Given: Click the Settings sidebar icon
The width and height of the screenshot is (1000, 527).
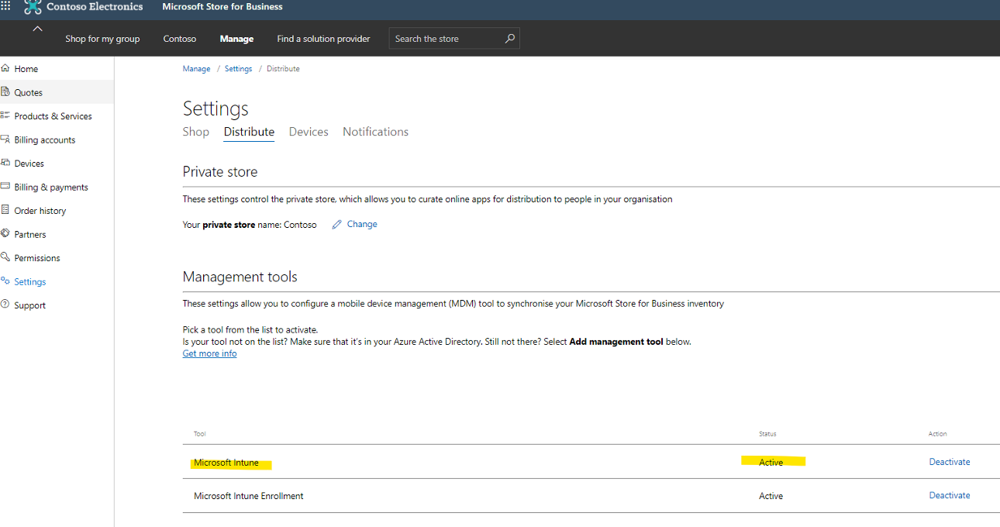Looking at the screenshot, I should tap(5, 281).
